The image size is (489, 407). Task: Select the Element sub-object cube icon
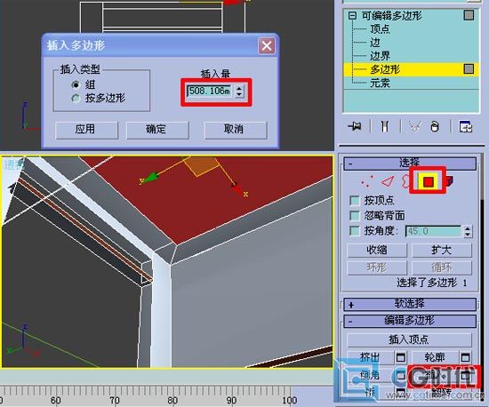click(449, 180)
